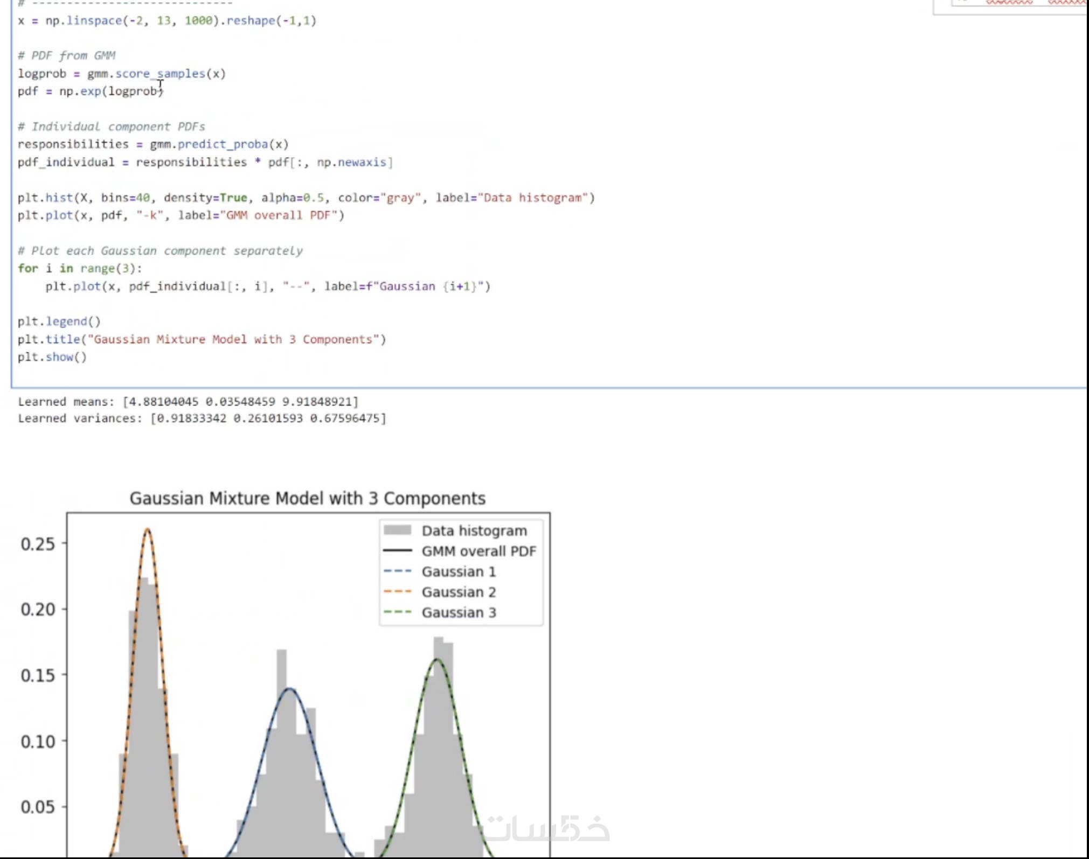
Task: Click the 'Learned means' output line
Action: 188,402
